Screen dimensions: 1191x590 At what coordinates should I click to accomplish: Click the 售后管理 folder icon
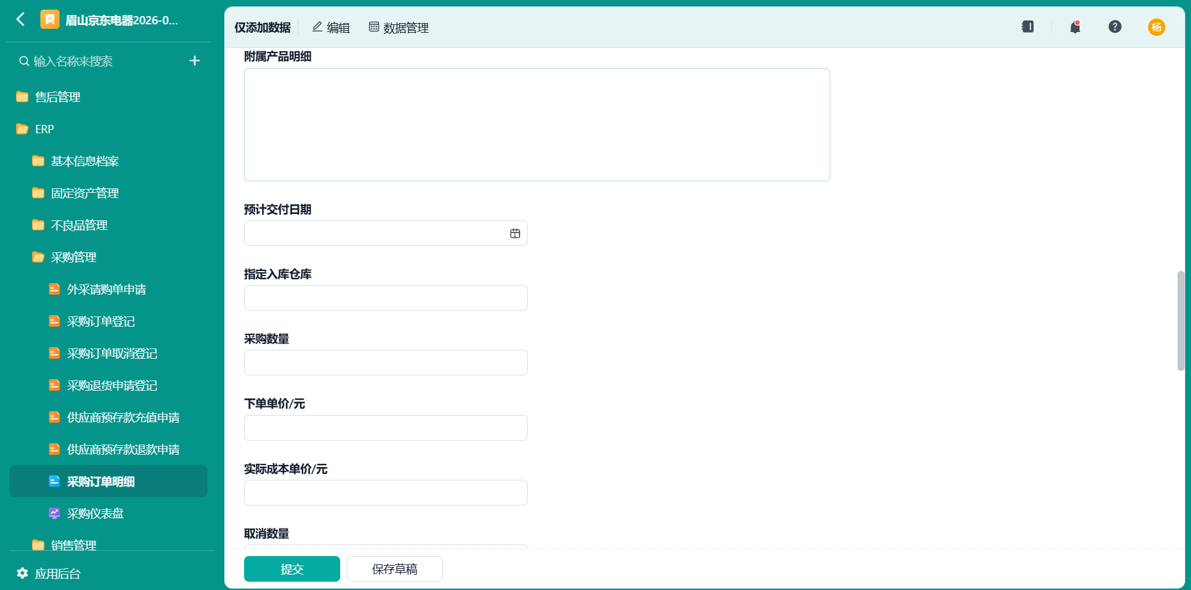[x=22, y=97]
